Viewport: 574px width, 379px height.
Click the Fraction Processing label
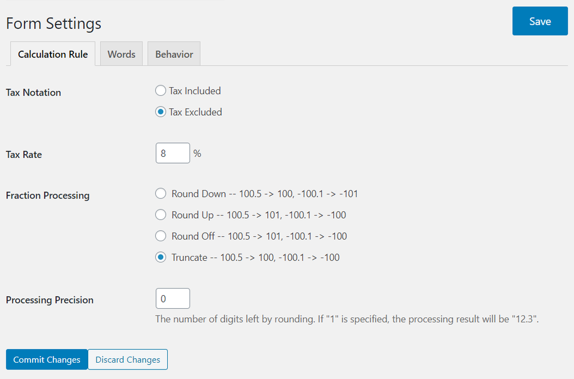[x=48, y=196]
